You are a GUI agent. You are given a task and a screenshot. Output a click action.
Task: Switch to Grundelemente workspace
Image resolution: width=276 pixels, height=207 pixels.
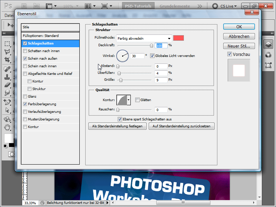175,6
